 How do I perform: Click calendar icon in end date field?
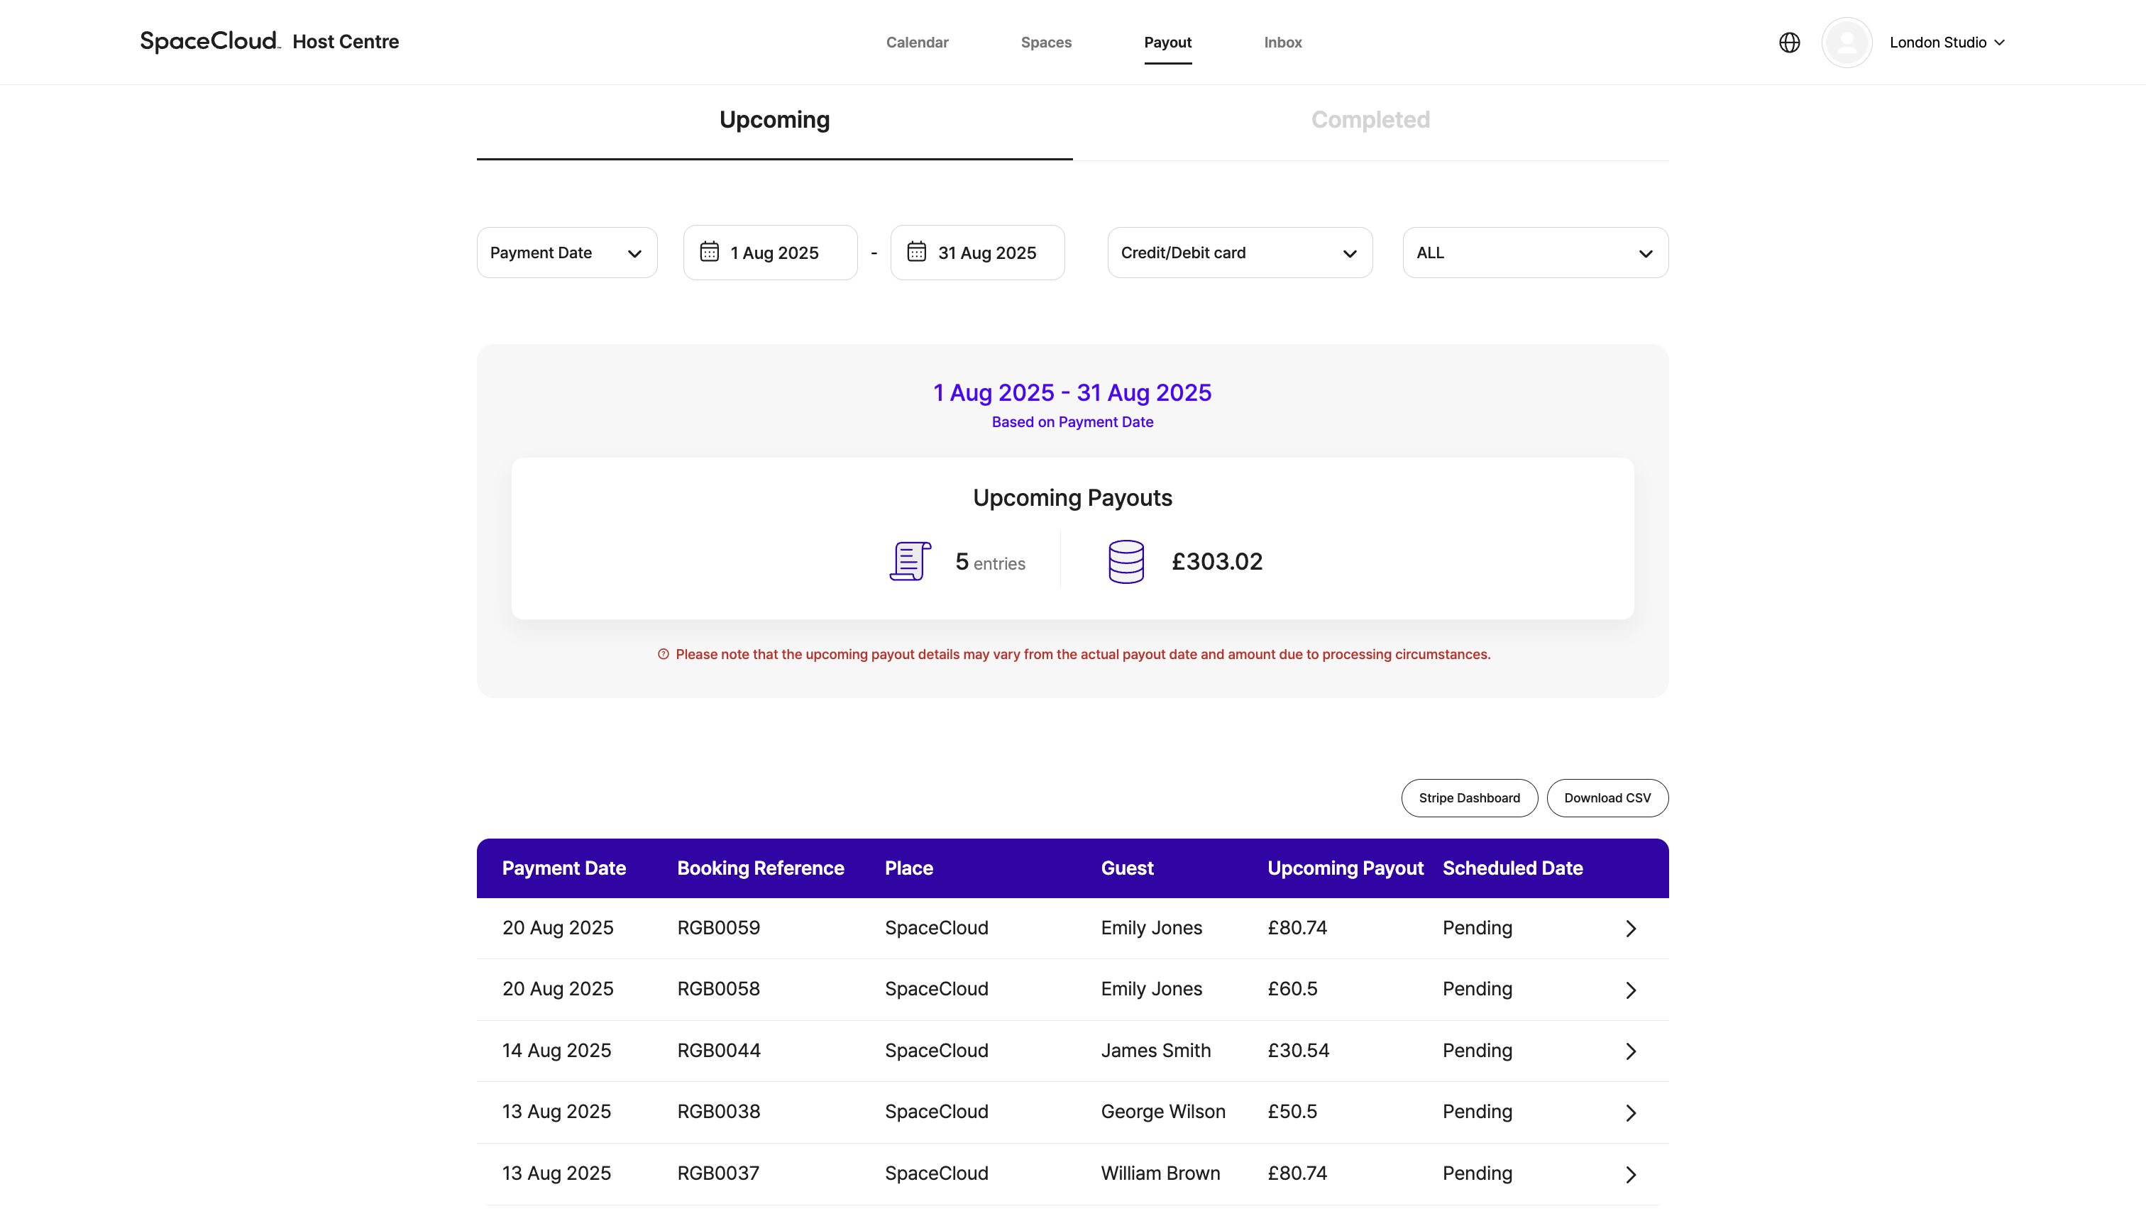click(916, 253)
